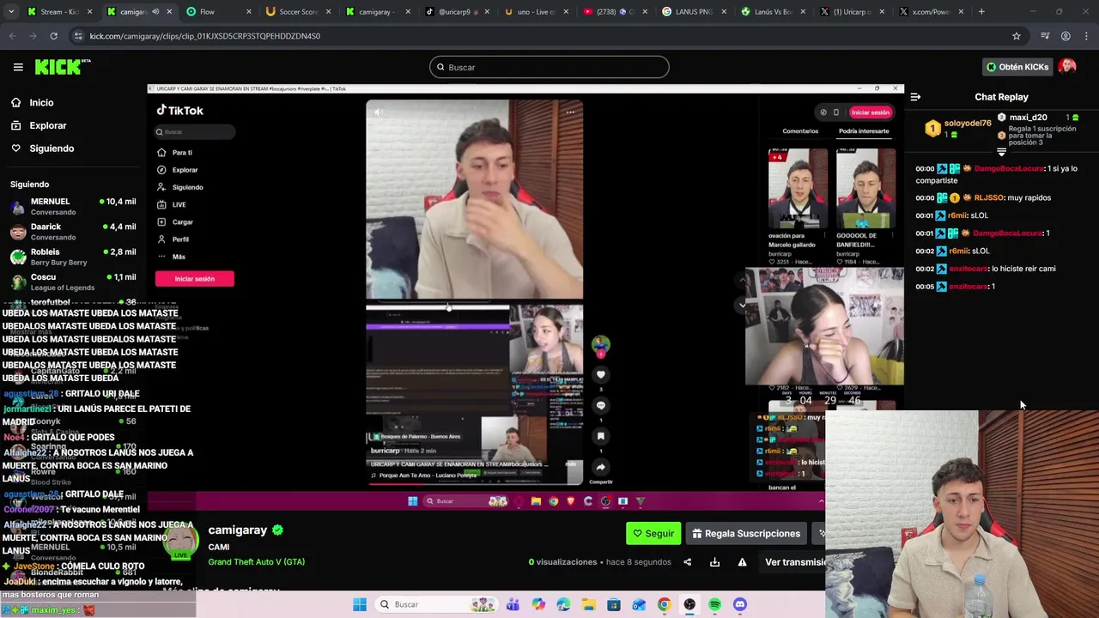The height and width of the screenshot is (618, 1099).
Task: Click Ver transmisión button
Action: click(795, 562)
